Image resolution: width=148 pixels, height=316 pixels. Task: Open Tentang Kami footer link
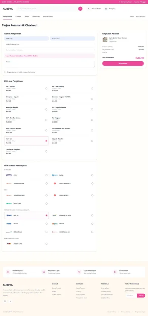104,288
